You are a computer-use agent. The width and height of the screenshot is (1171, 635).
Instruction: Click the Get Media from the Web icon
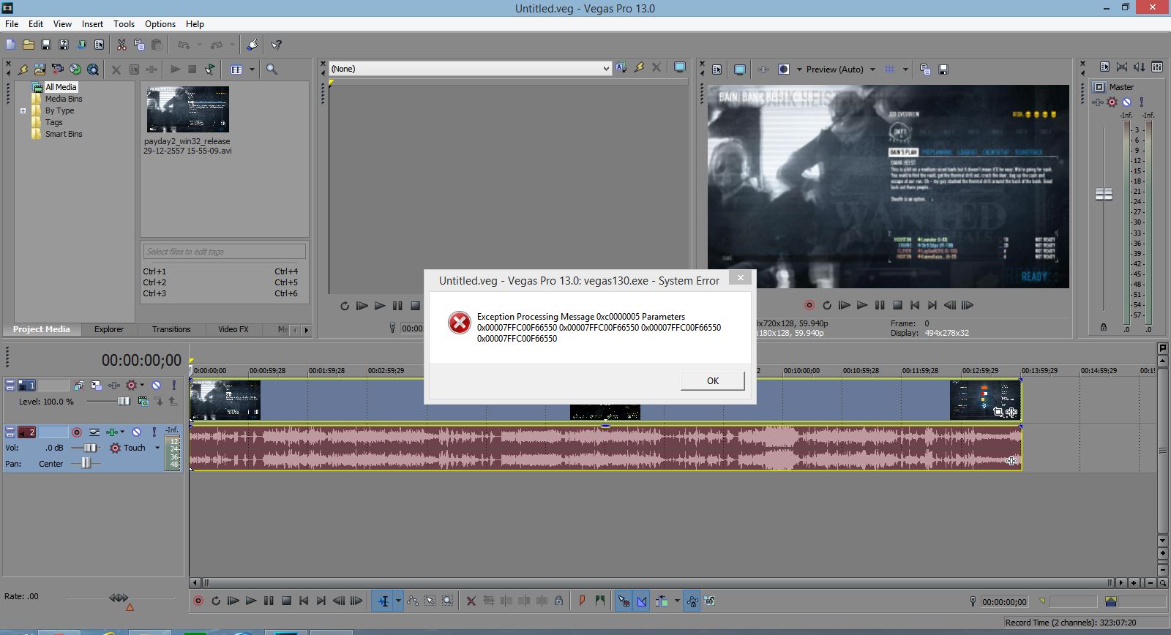tap(93, 69)
